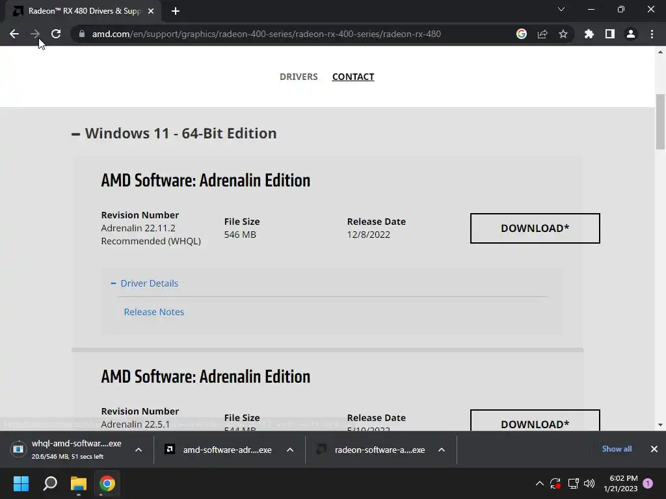The width and height of the screenshot is (666, 499).
Task: Open the Extensions puzzle icon
Action: [x=589, y=34]
